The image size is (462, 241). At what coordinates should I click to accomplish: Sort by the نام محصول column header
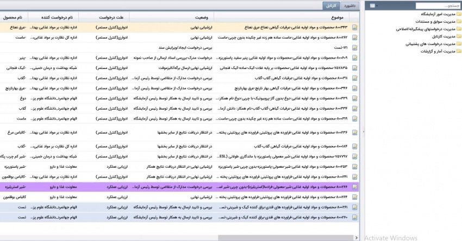coord(14,17)
